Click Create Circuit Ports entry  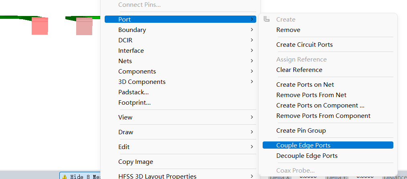point(304,45)
